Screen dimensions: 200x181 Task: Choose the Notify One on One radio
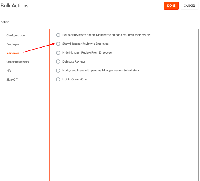point(58,79)
